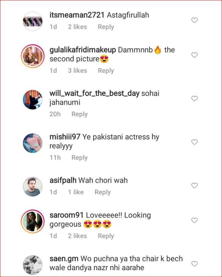Reply to the 20h-old sohai jahanumi comment
The image size is (222, 277).
pos(79,114)
